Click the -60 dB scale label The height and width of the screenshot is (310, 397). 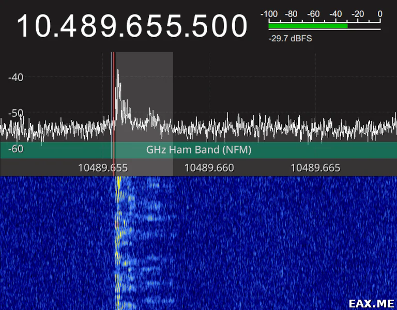tap(16, 149)
